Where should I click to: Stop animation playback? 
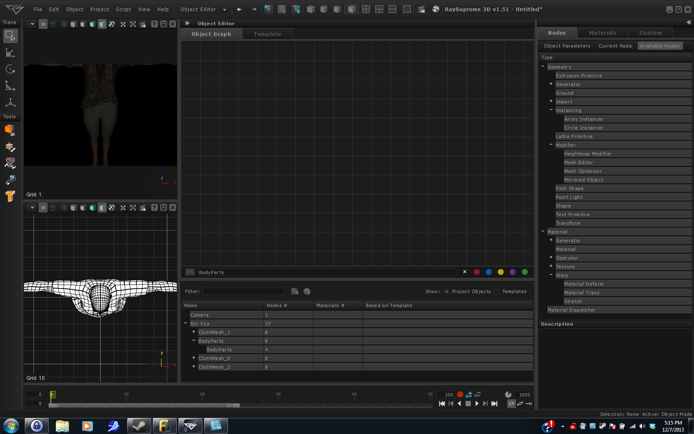468,403
